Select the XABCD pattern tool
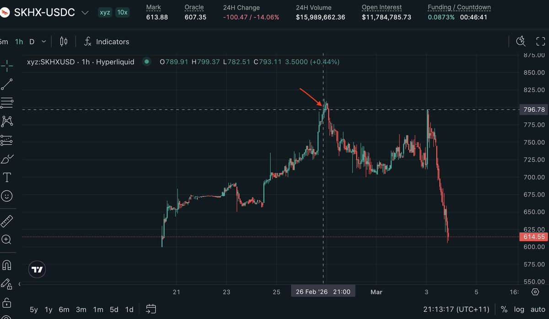Viewport: 549px width, 319px height. [7, 121]
